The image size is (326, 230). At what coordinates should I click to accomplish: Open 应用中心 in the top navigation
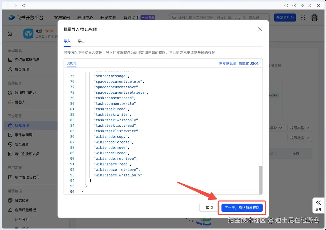(x=85, y=18)
